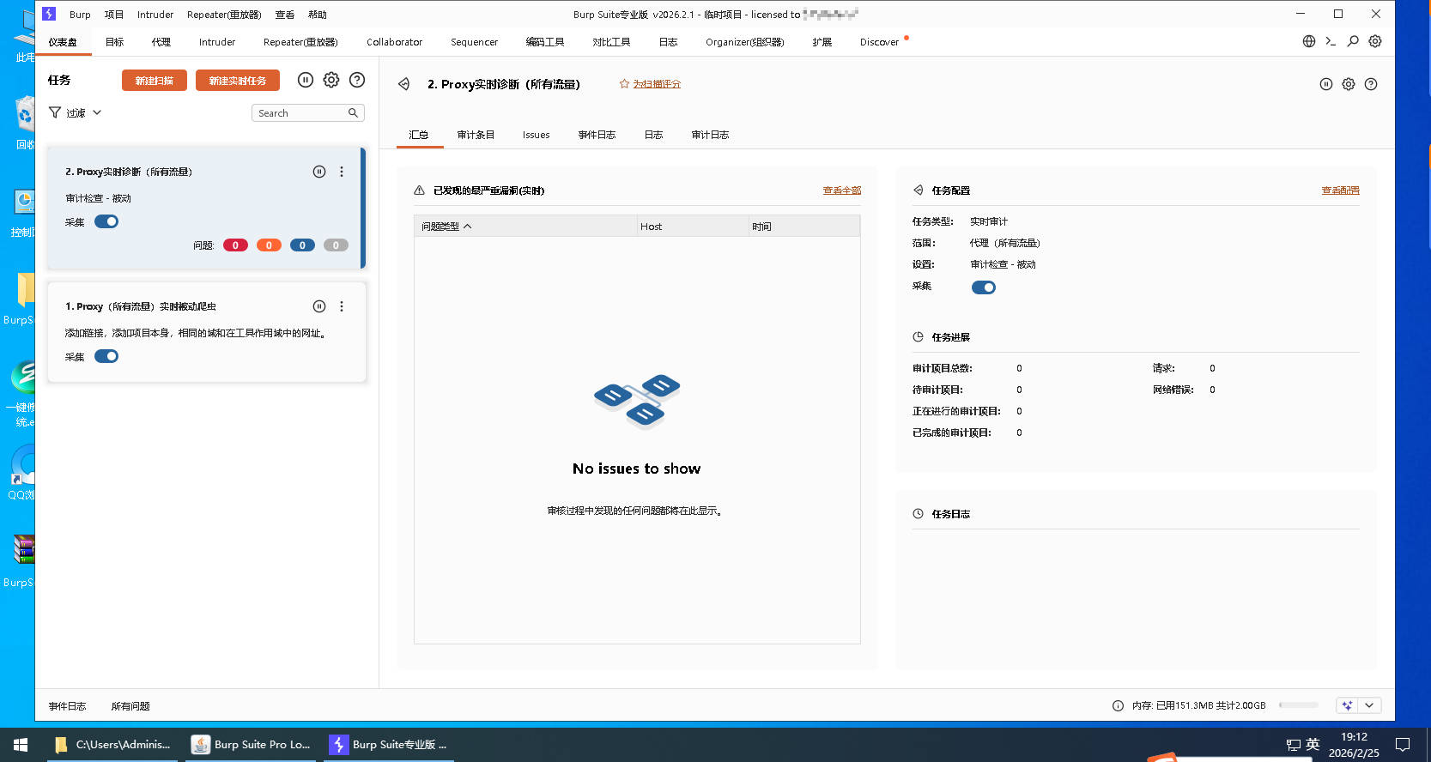Viewport: 1431px width, 762px height.
Task: Click the globe icon in top toolbar
Action: [x=1309, y=41]
